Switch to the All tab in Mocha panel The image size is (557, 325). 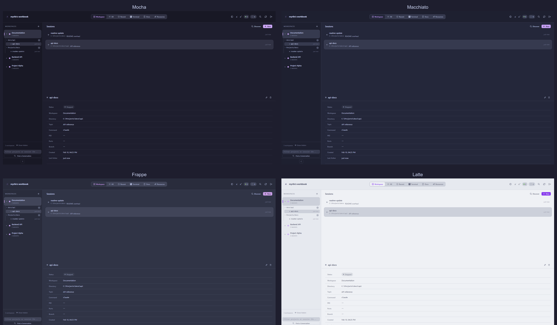(111, 17)
